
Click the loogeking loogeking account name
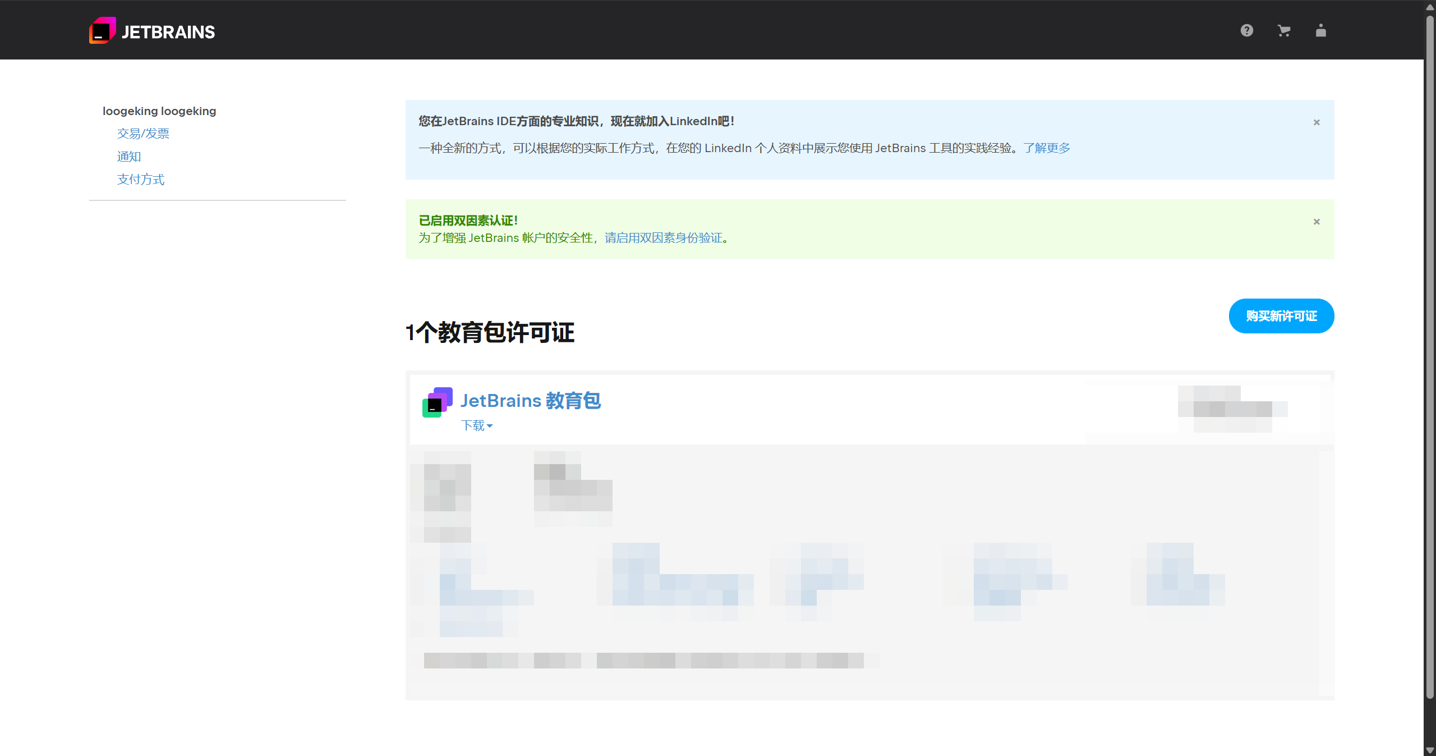point(159,111)
